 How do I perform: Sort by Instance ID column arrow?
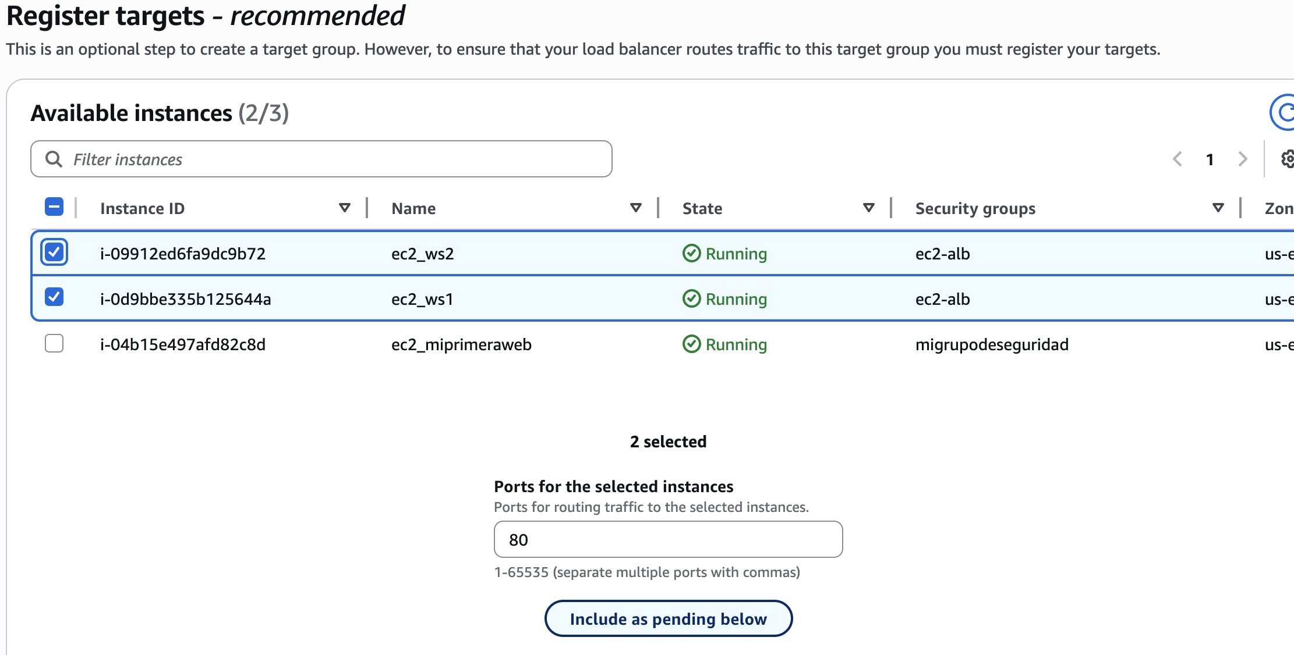(x=345, y=208)
